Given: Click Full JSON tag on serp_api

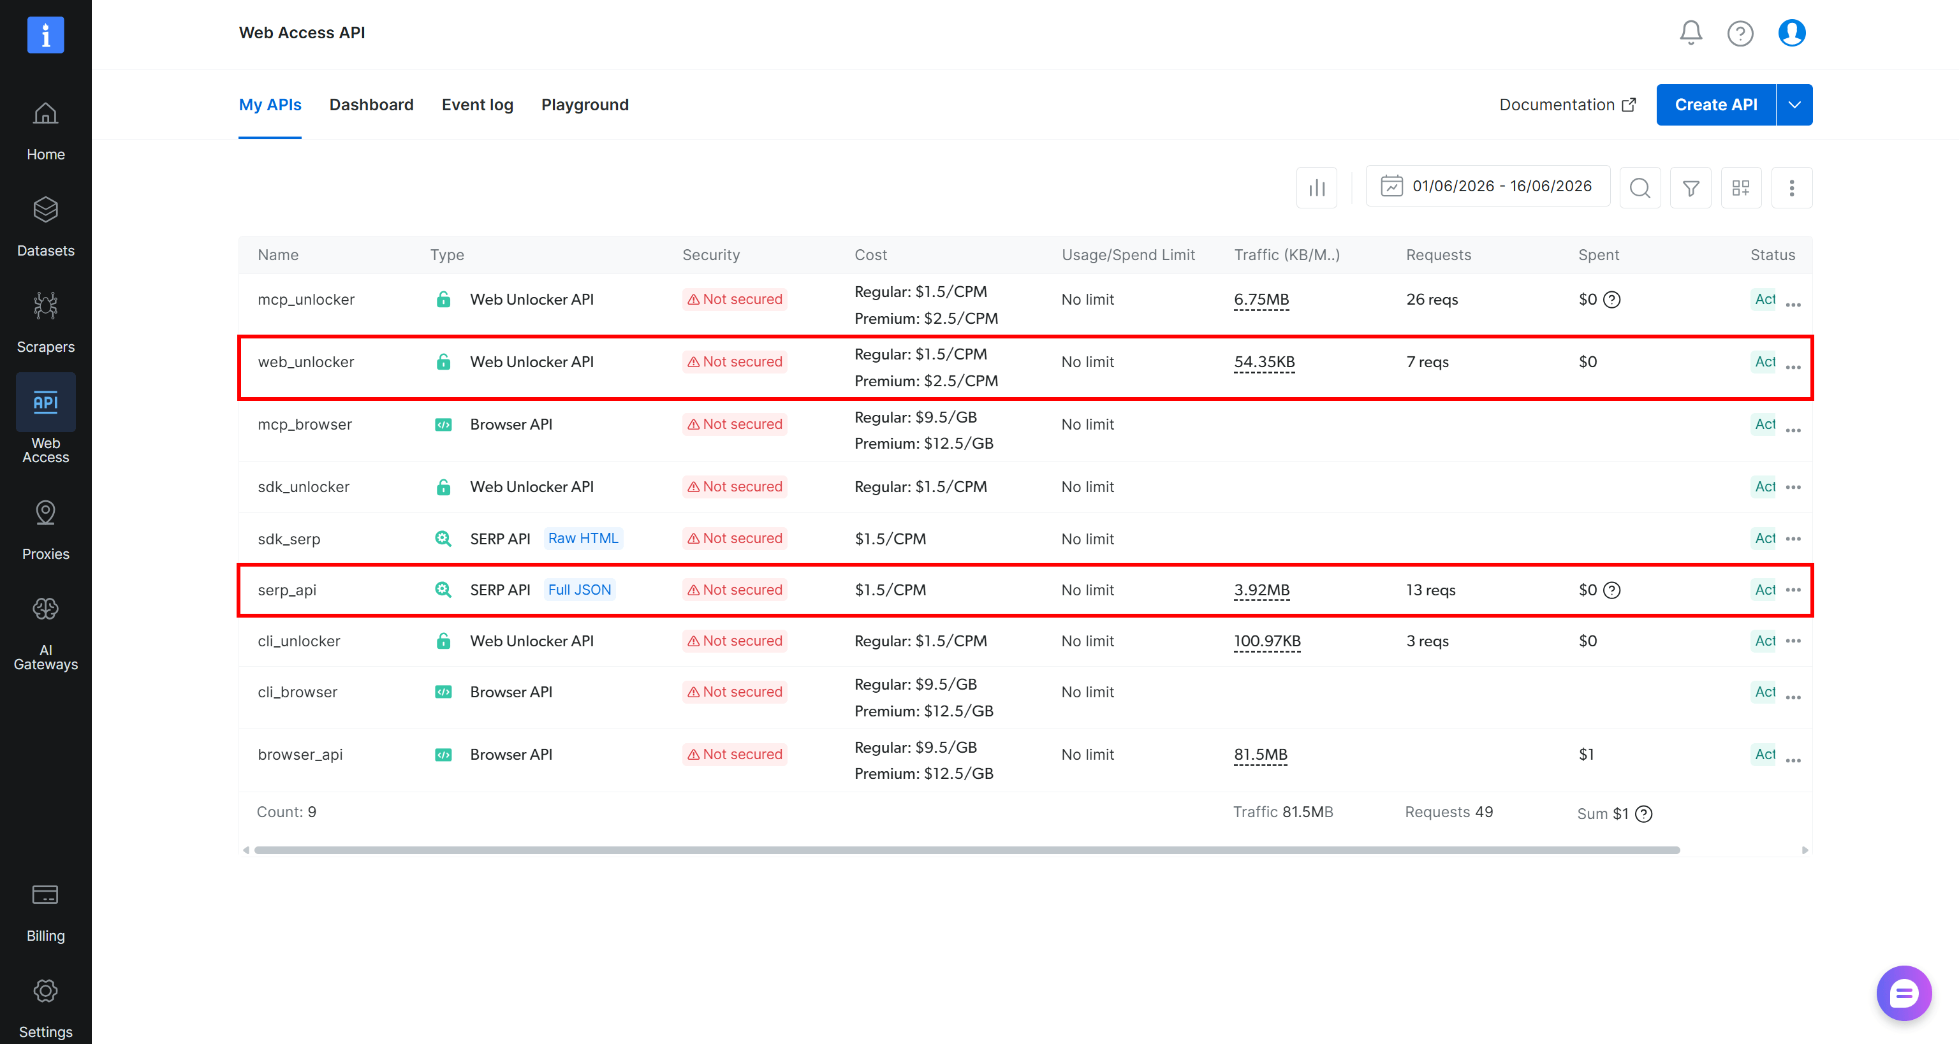Looking at the screenshot, I should click(580, 590).
